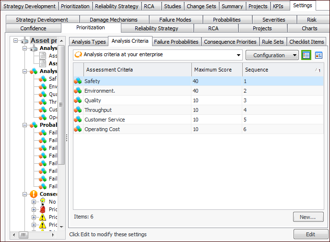Click the Conse tree node warning icon
The image size is (330, 242).
(34, 194)
